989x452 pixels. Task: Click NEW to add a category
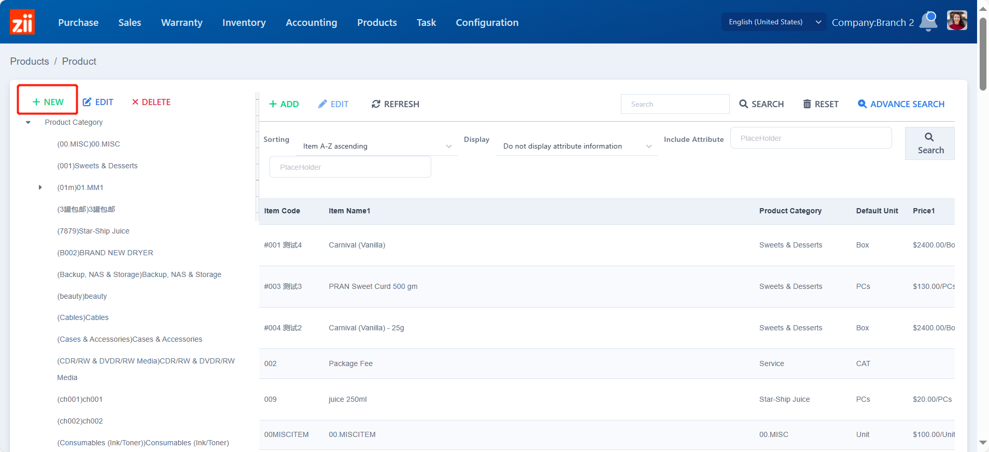coord(48,102)
